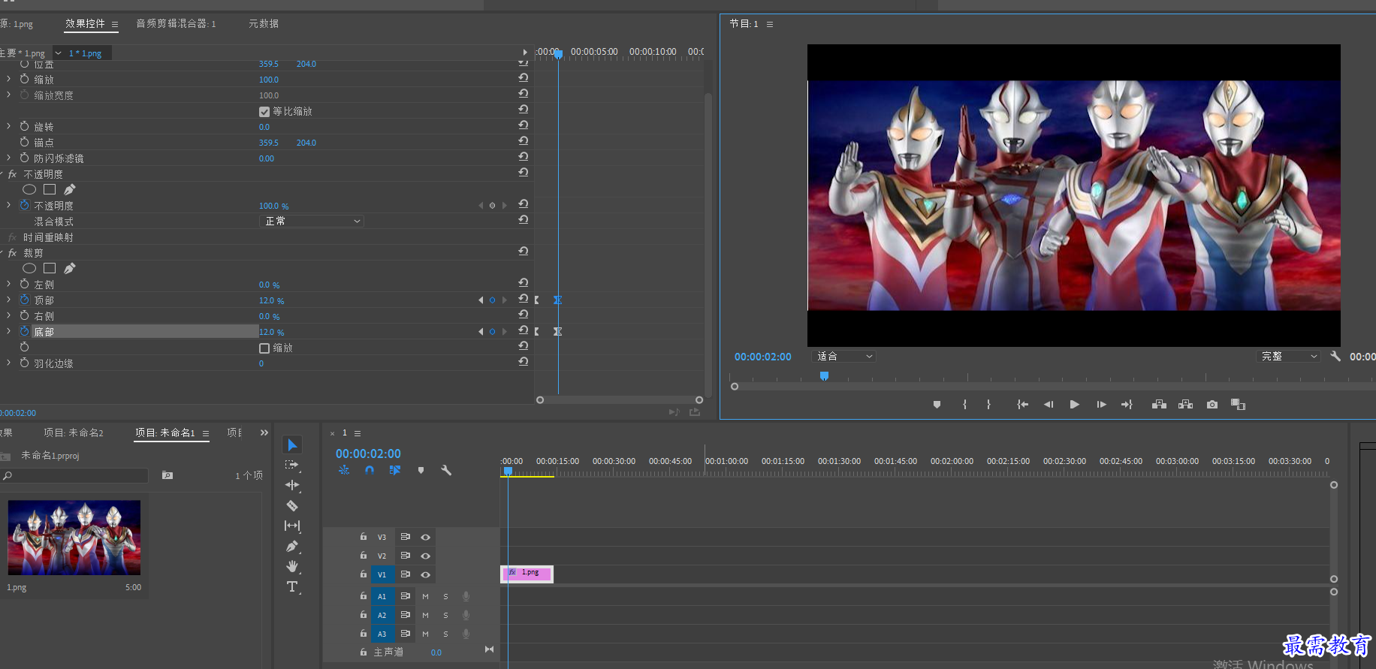This screenshot has width=1376, height=669.
Task: Mute audio track A1
Action: tap(425, 596)
